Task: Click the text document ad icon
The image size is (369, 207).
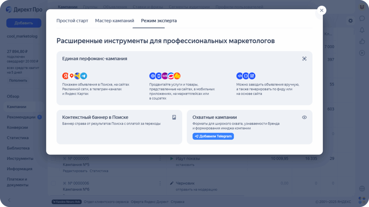Action: pyautogui.click(x=252, y=76)
